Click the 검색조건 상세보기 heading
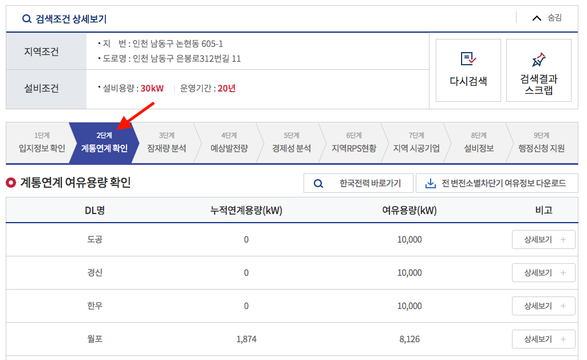 pos(71,19)
